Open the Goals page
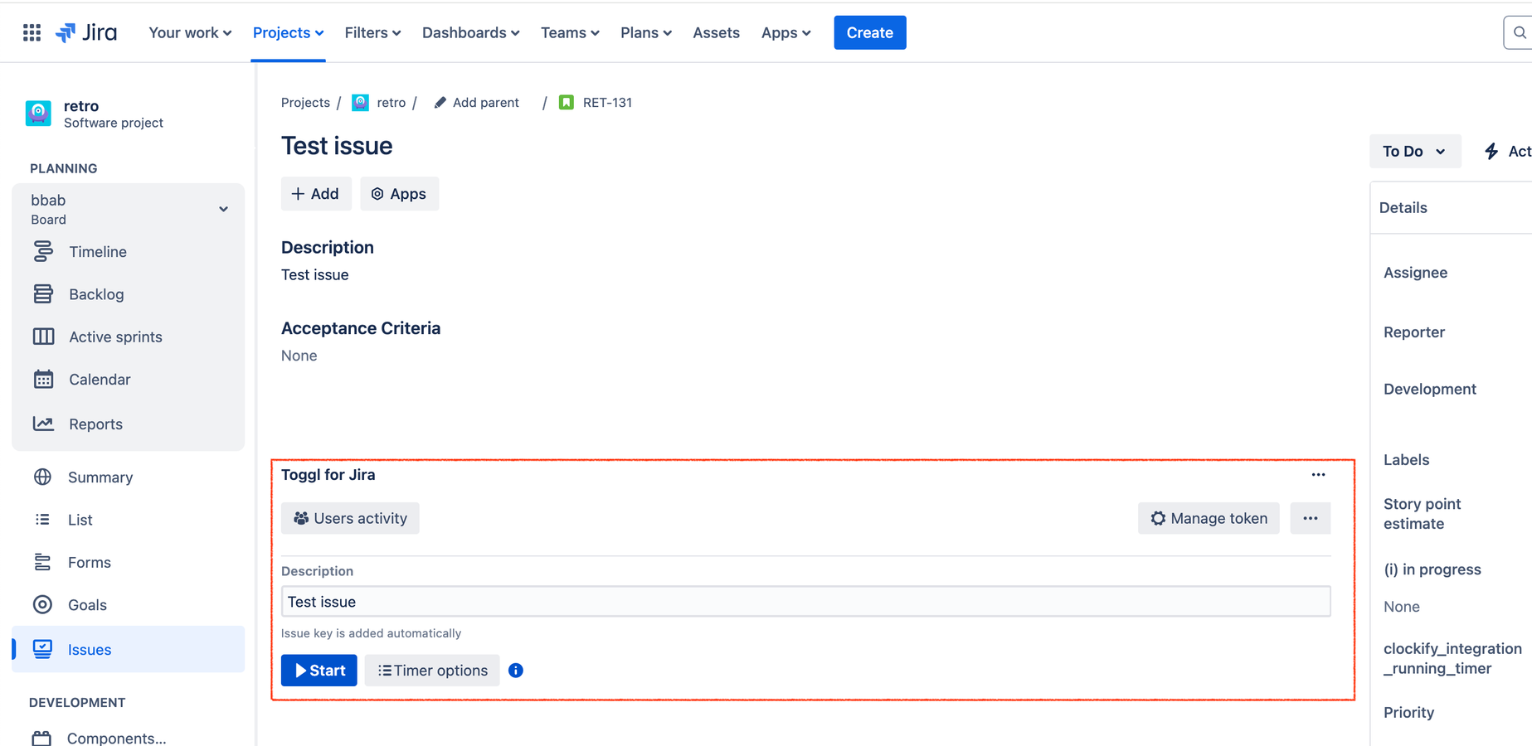 (x=87, y=604)
